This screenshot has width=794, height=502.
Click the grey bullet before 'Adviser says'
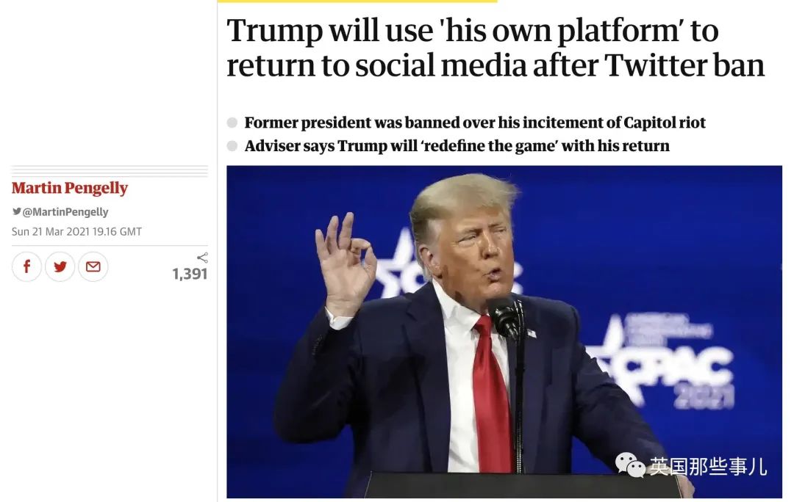pos(232,145)
